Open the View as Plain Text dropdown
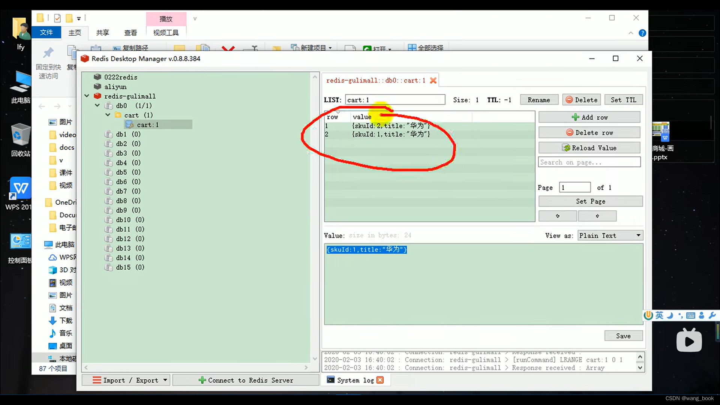 tap(610, 235)
